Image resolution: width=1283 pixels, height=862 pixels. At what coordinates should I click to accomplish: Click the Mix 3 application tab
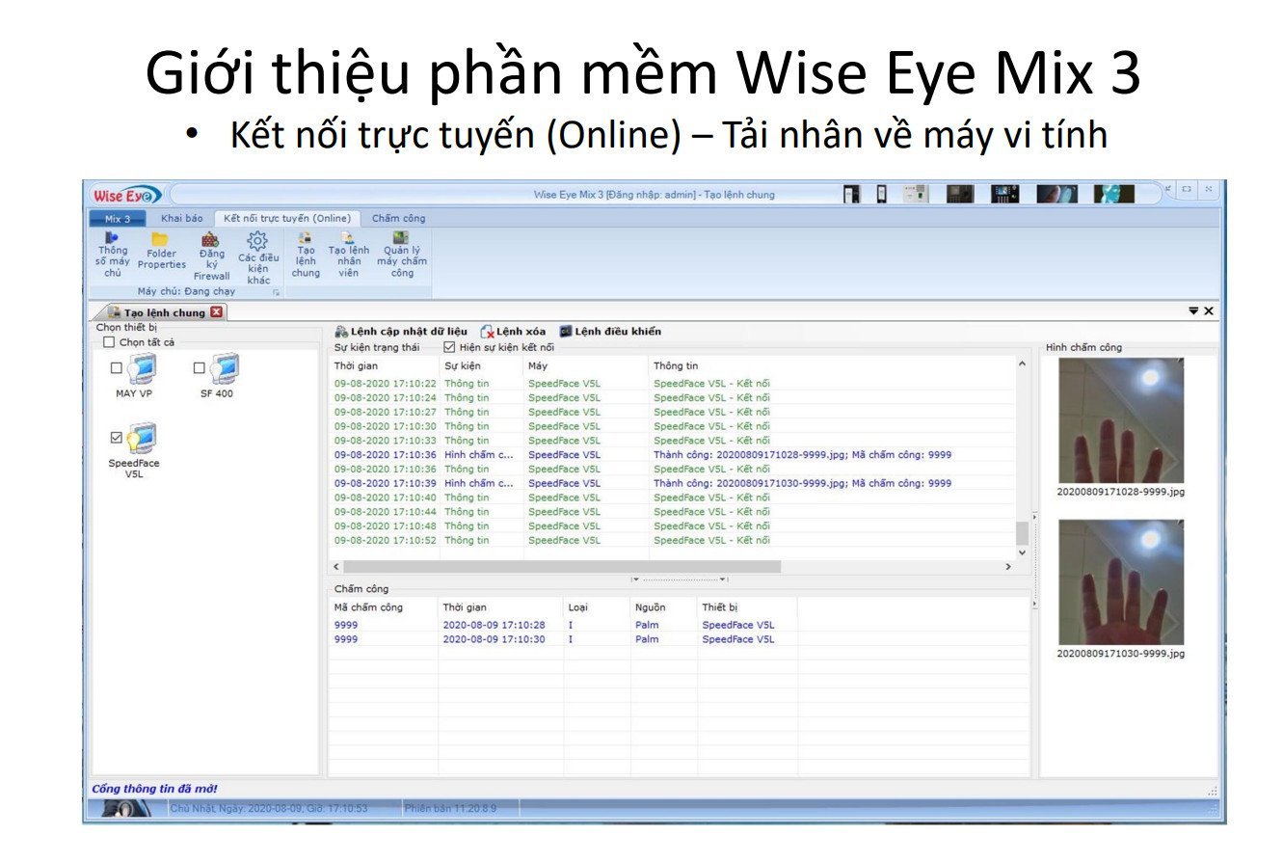118,219
